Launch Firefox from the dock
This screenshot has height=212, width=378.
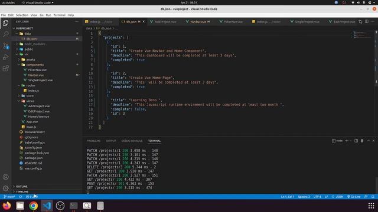(x=6, y=206)
